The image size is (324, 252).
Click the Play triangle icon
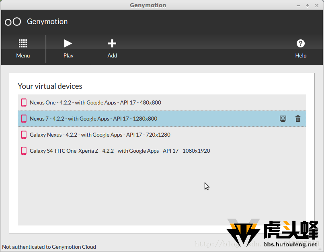click(x=68, y=43)
